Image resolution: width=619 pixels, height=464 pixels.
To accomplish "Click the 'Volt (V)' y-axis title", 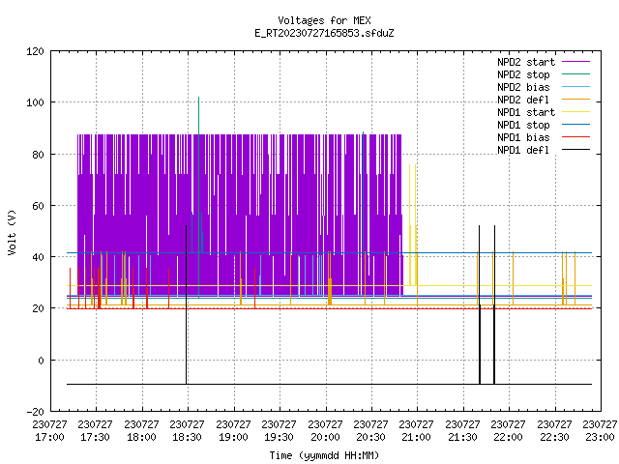I will tap(12, 232).
